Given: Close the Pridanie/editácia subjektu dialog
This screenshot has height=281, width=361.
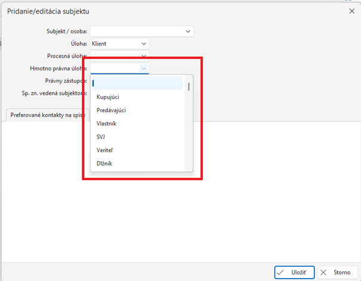Looking at the screenshot, I should pos(351,11).
